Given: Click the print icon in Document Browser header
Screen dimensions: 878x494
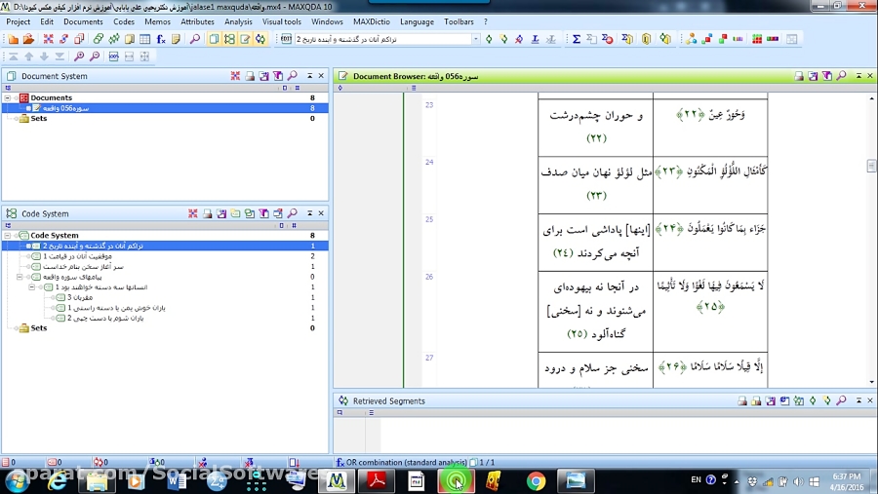Looking at the screenshot, I should [799, 76].
